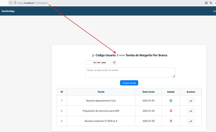The image size is (216, 132).
Task: Click the Accións column header
Action: [191, 92]
